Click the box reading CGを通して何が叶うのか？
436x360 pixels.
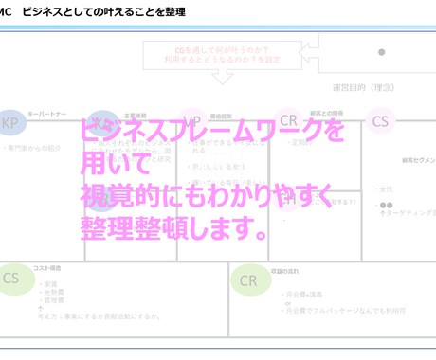click(223, 55)
